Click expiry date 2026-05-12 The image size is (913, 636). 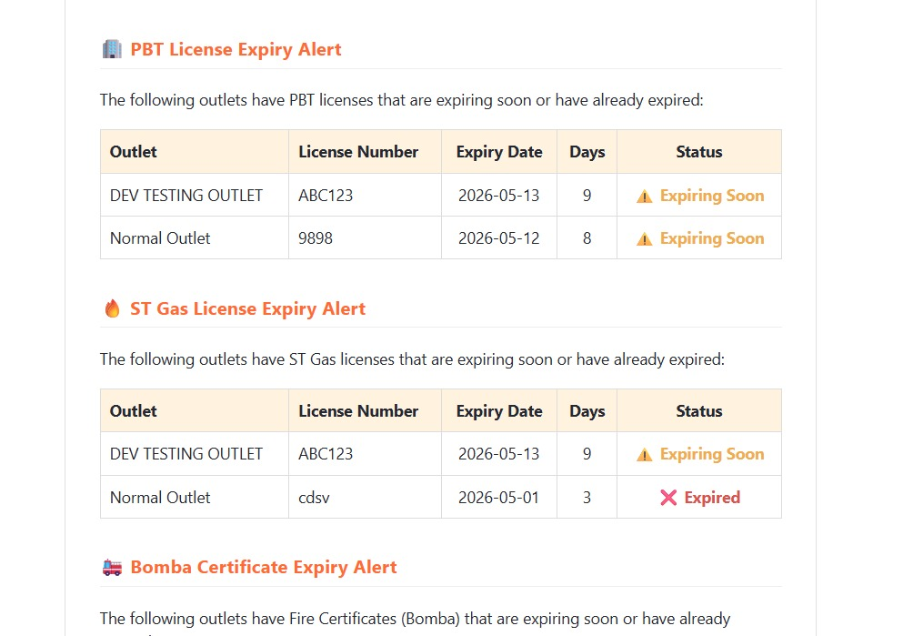click(x=499, y=238)
